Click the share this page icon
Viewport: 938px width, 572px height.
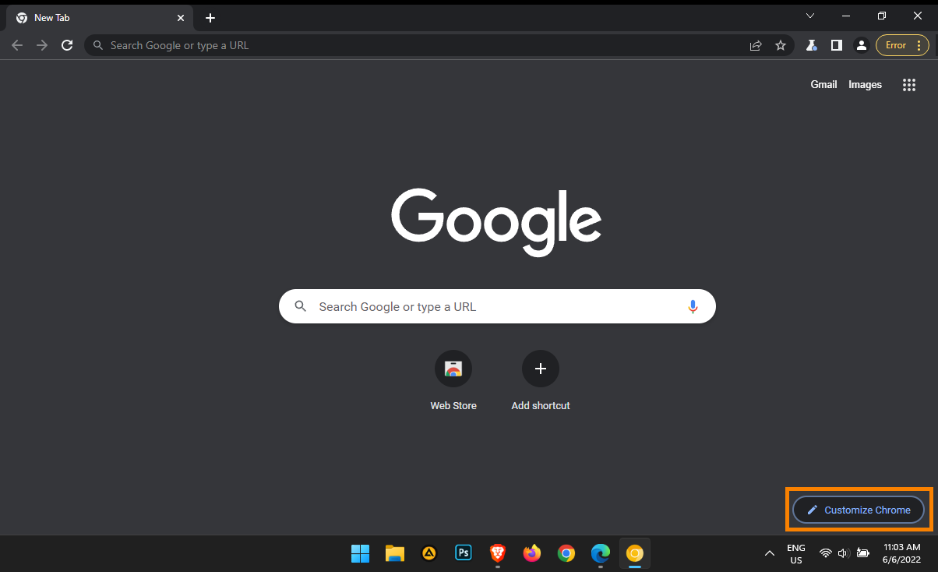[x=756, y=45]
